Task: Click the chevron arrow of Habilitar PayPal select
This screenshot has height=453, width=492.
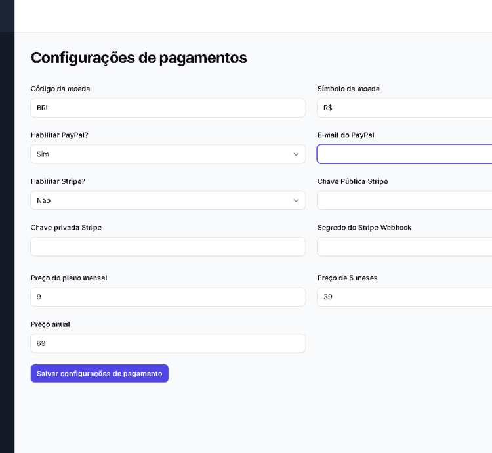Action: point(296,154)
